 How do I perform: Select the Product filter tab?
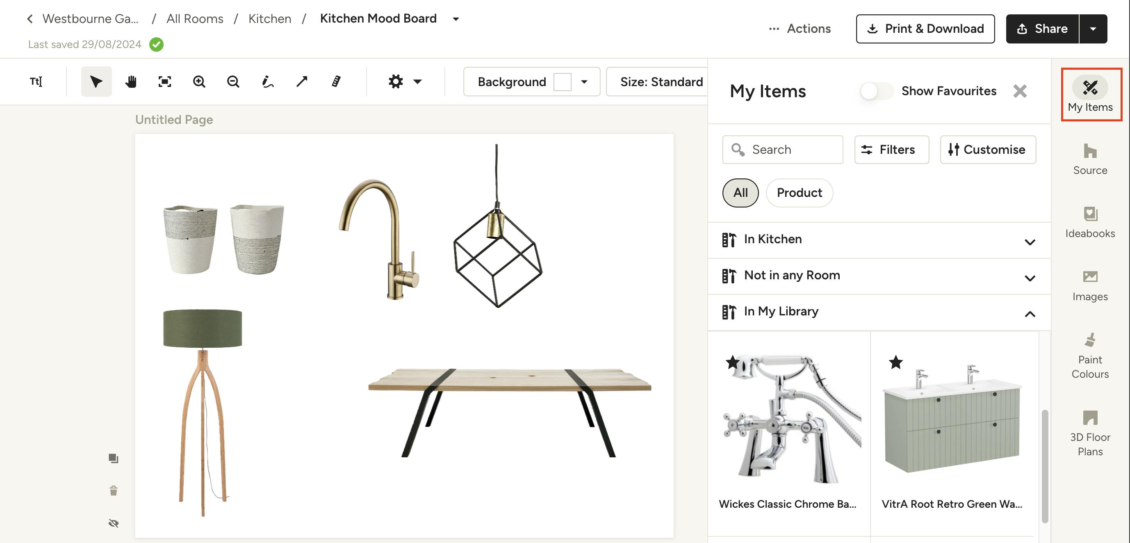(799, 192)
